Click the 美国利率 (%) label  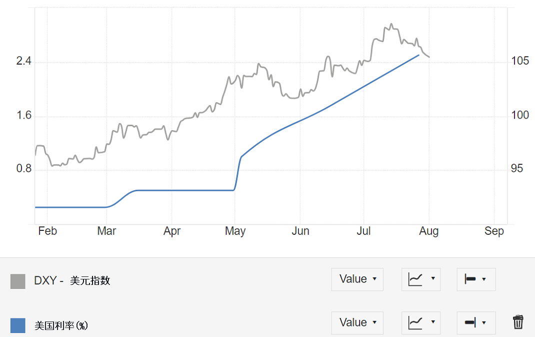point(61,325)
